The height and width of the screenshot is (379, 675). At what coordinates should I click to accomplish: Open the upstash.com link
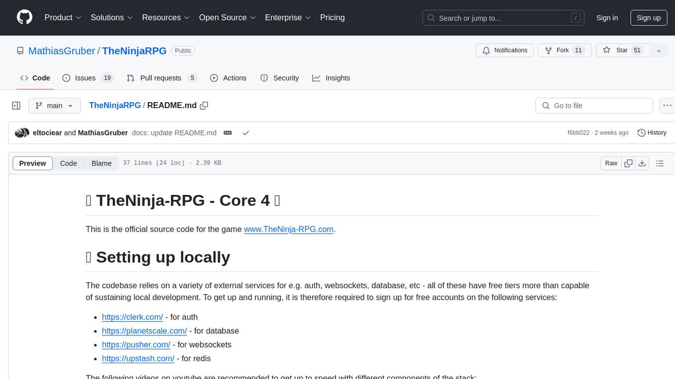click(x=138, y=359)
